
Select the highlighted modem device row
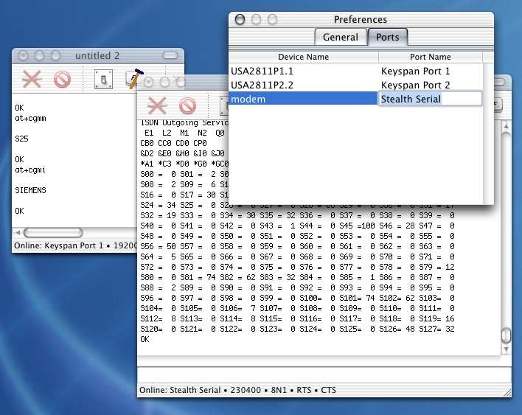click(303, 99)
